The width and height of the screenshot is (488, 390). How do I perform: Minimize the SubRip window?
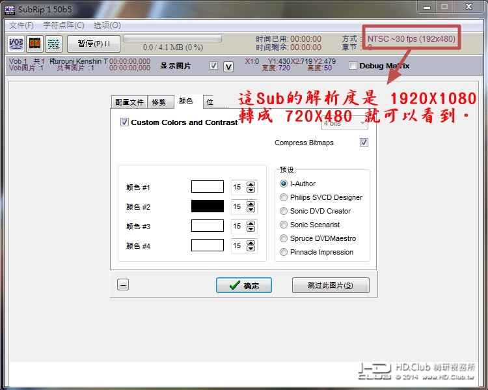427,7
